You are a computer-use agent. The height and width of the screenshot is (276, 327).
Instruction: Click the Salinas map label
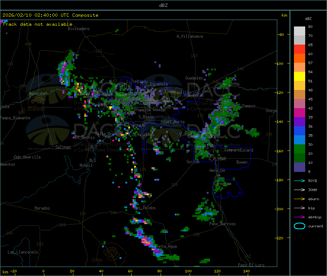pyautogui.click(x=63, y=147)
